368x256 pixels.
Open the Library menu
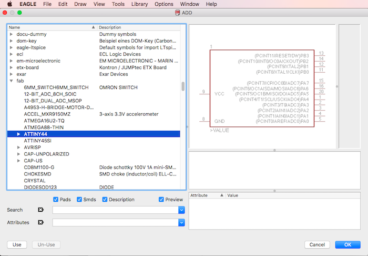point(139,4)
